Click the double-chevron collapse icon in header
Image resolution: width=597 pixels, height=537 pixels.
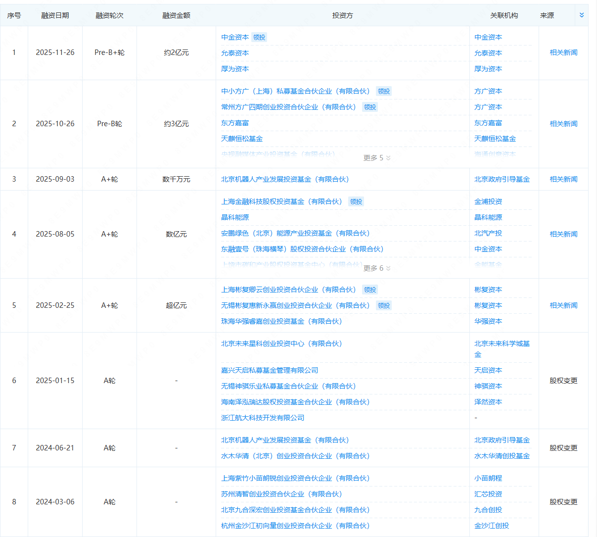(x=581, y=15)
